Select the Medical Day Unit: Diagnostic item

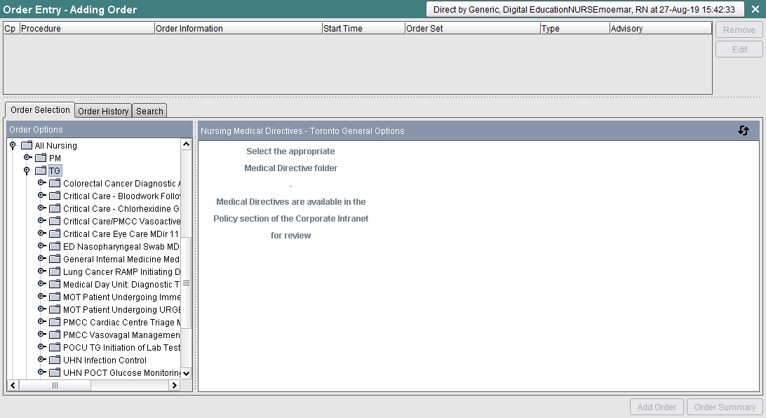click(x=121, y=285)
